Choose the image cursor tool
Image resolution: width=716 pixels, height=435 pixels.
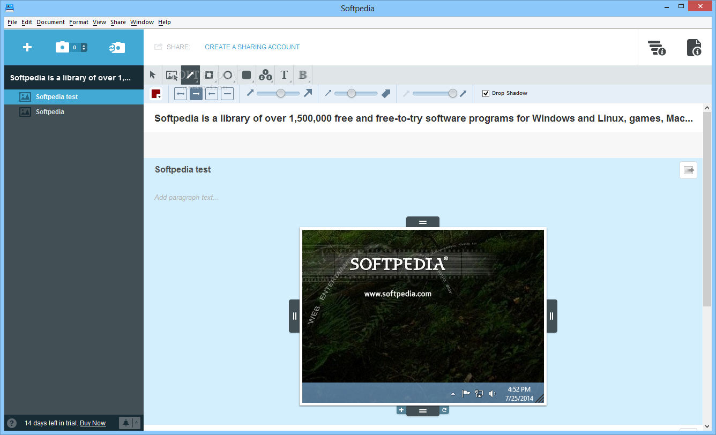click(171, 75)
